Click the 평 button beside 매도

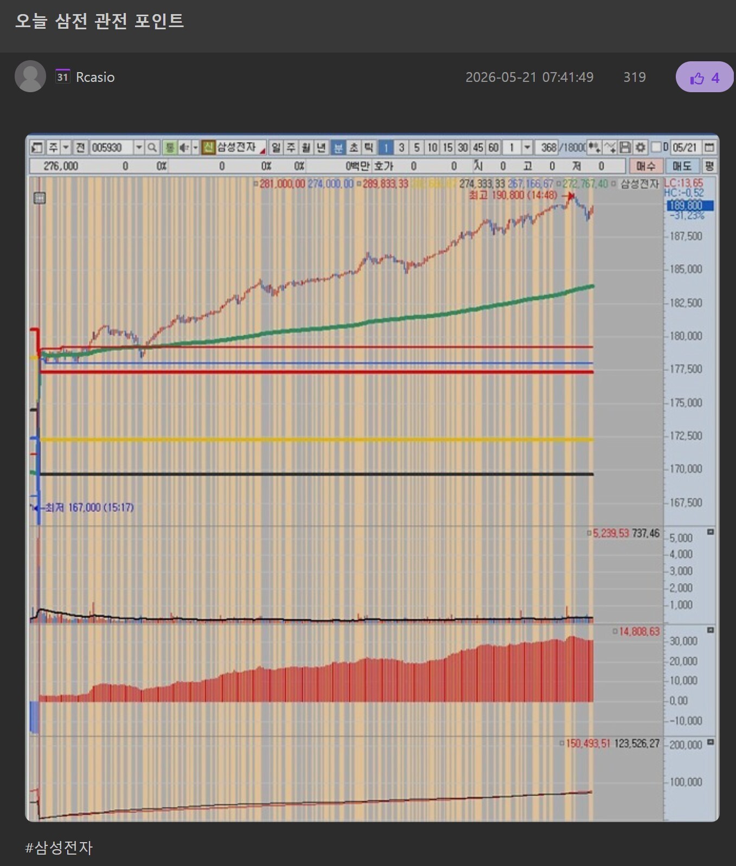click(709, 166)
